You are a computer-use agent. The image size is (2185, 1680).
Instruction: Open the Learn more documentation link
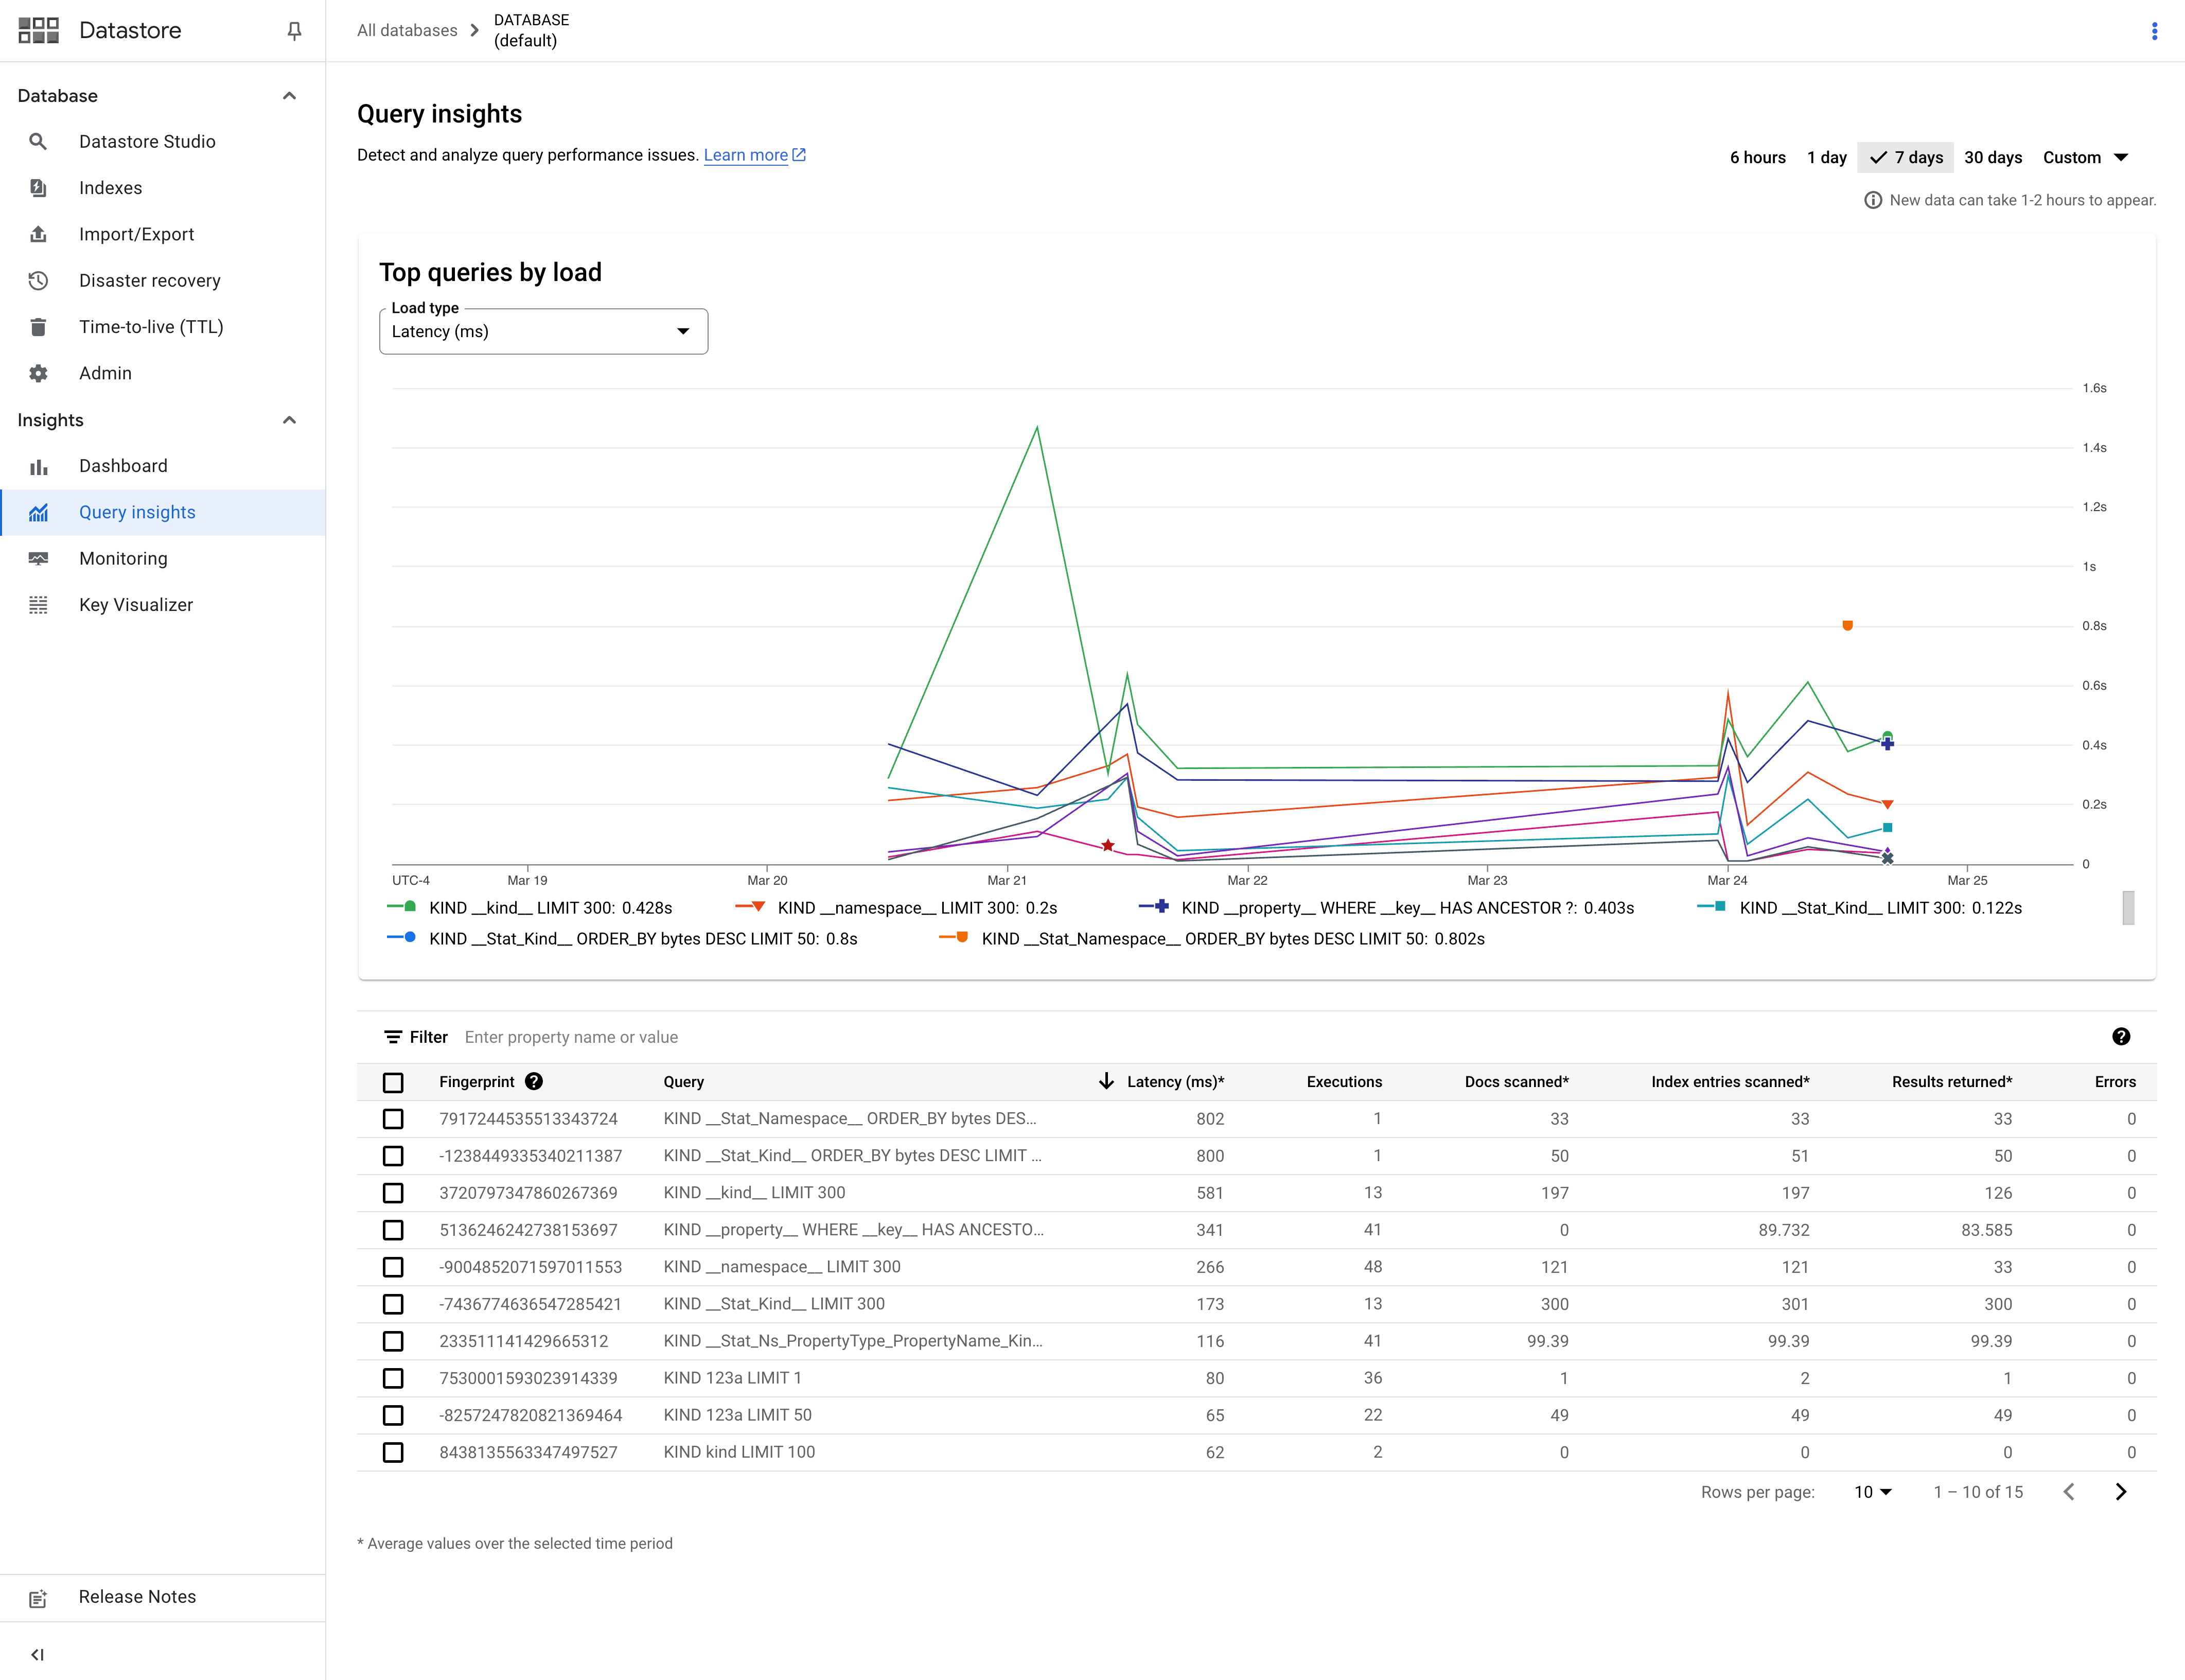[748, 155]
